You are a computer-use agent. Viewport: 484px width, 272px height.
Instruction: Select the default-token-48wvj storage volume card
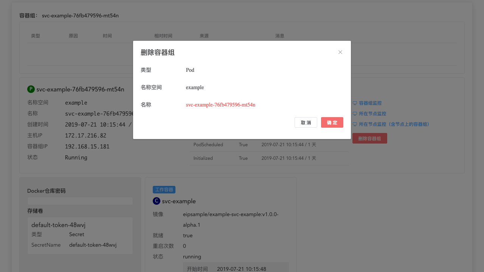[x=80, y=235]
